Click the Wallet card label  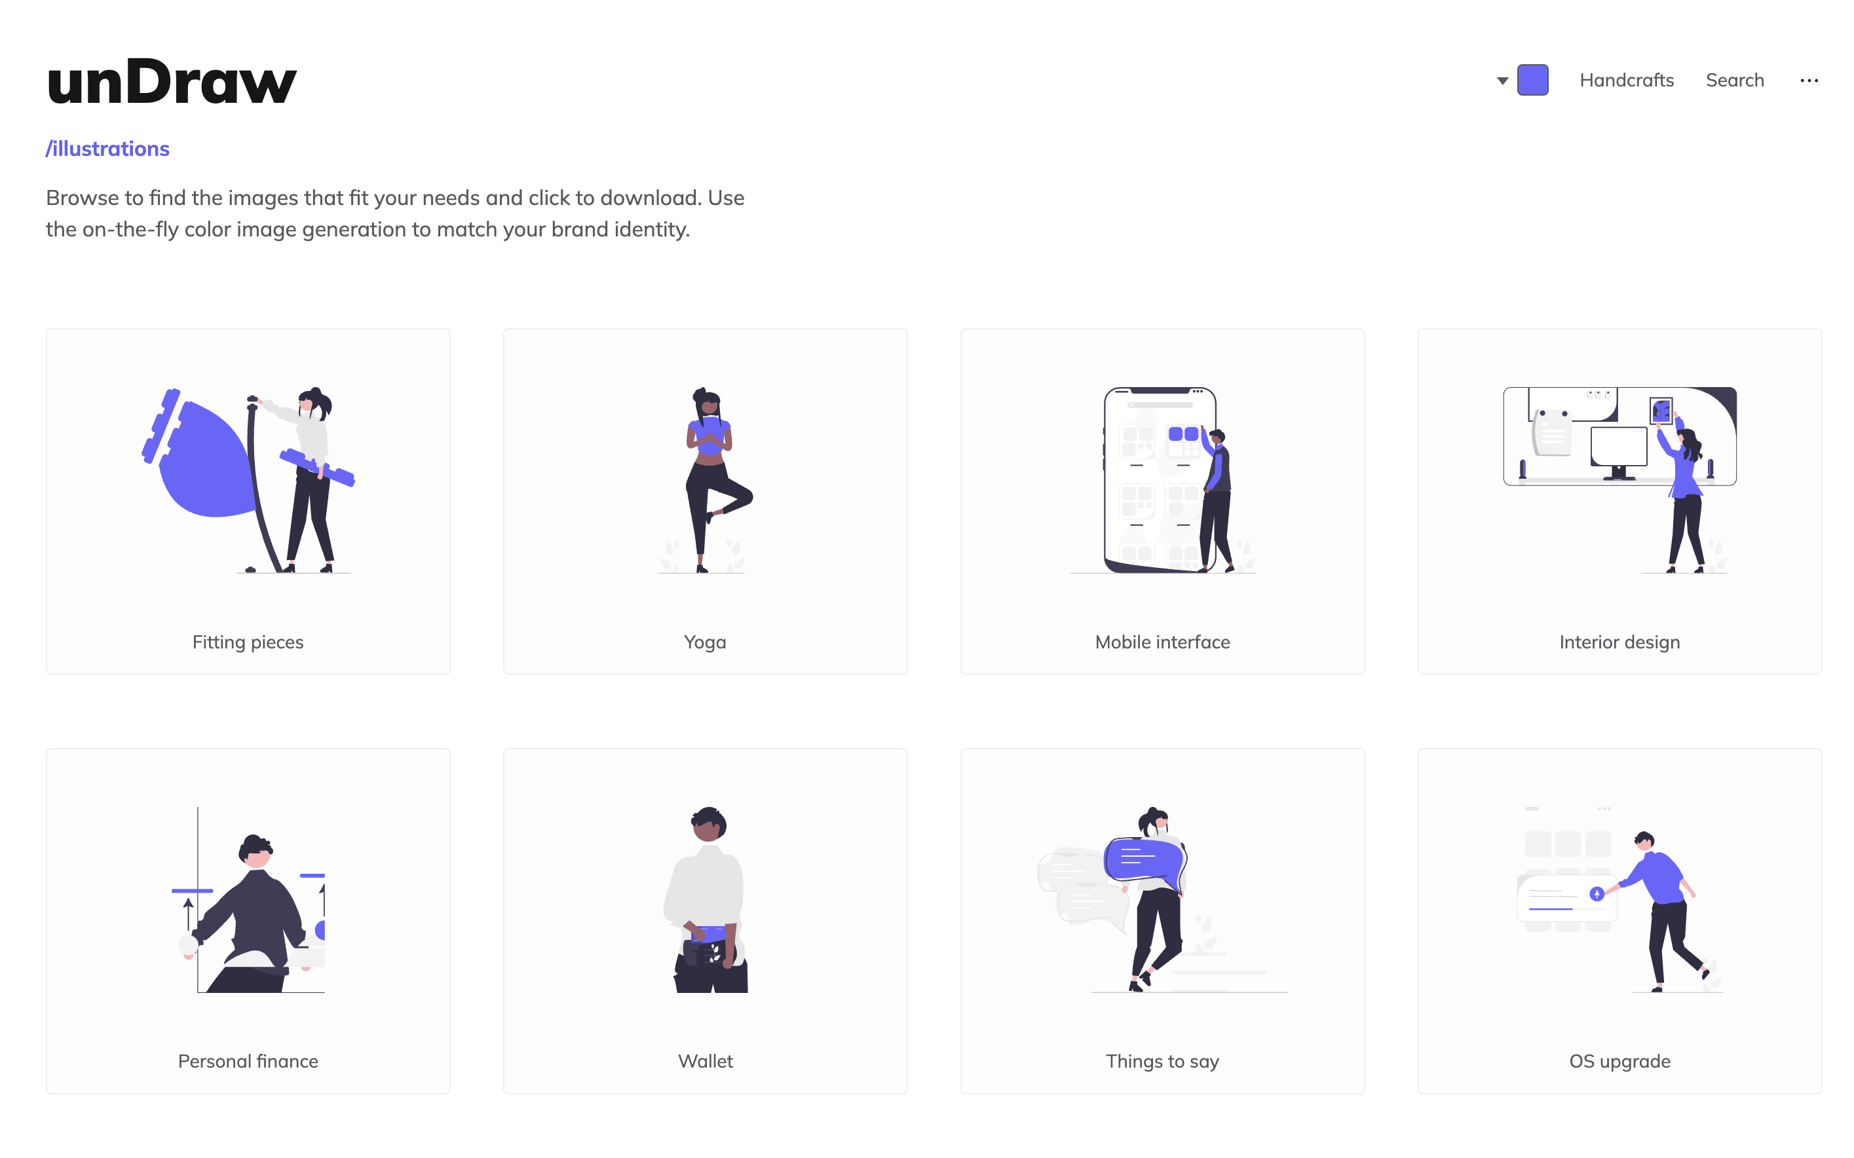[x=704, y=1060]
